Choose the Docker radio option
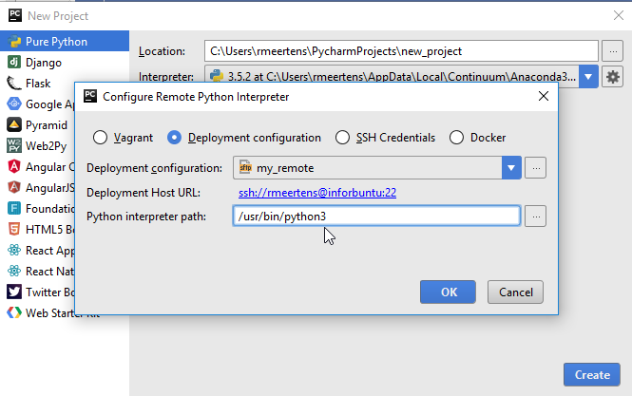632x396 pixels. (x=456, y=137)
